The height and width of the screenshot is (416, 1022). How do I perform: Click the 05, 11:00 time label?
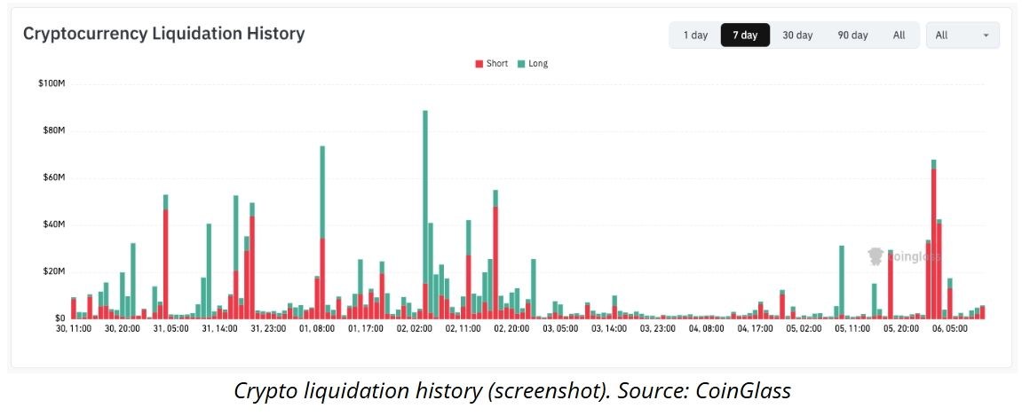click(852, 329)
